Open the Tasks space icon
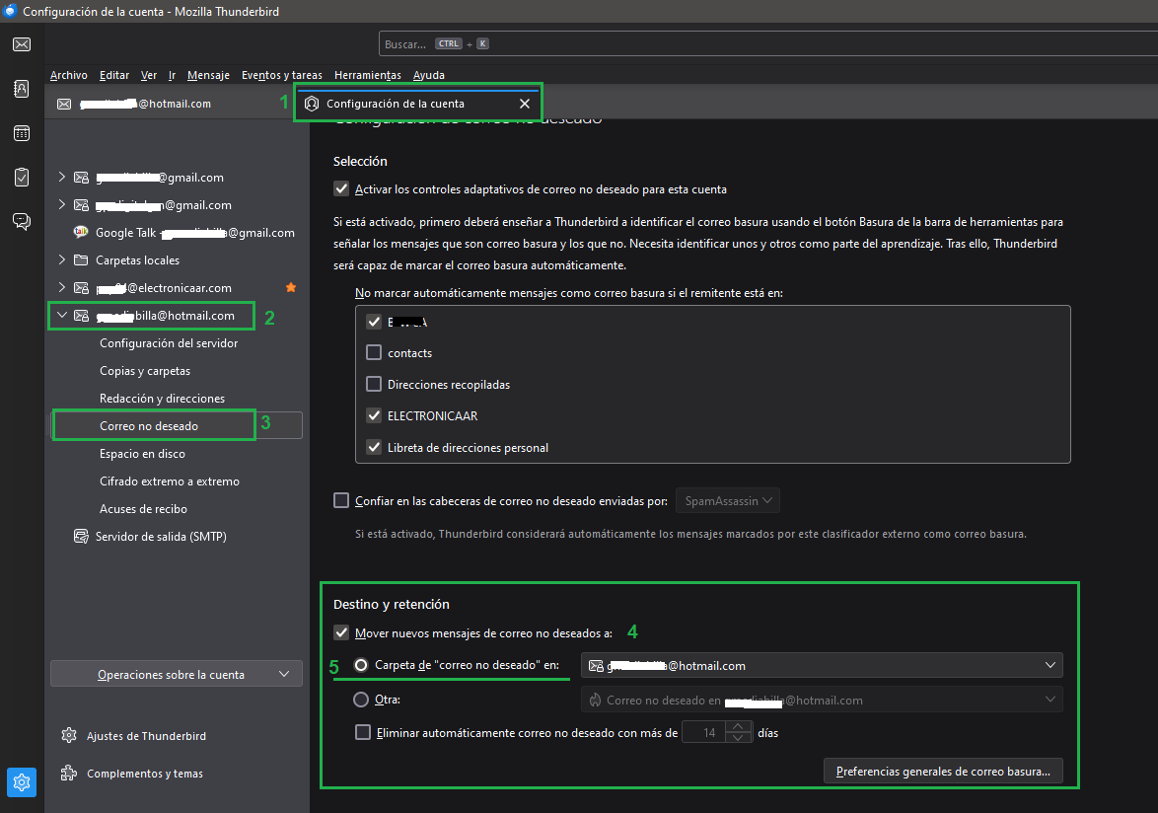 [22, 178]
